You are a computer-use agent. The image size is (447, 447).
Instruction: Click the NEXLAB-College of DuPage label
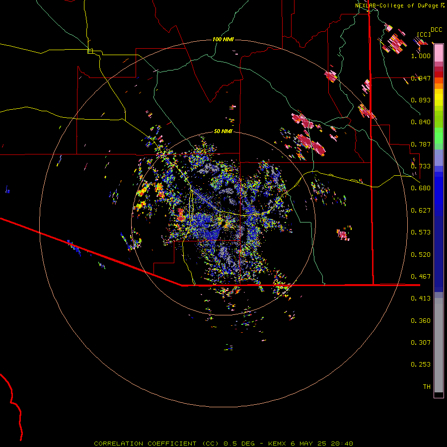(x=396, y=5)
